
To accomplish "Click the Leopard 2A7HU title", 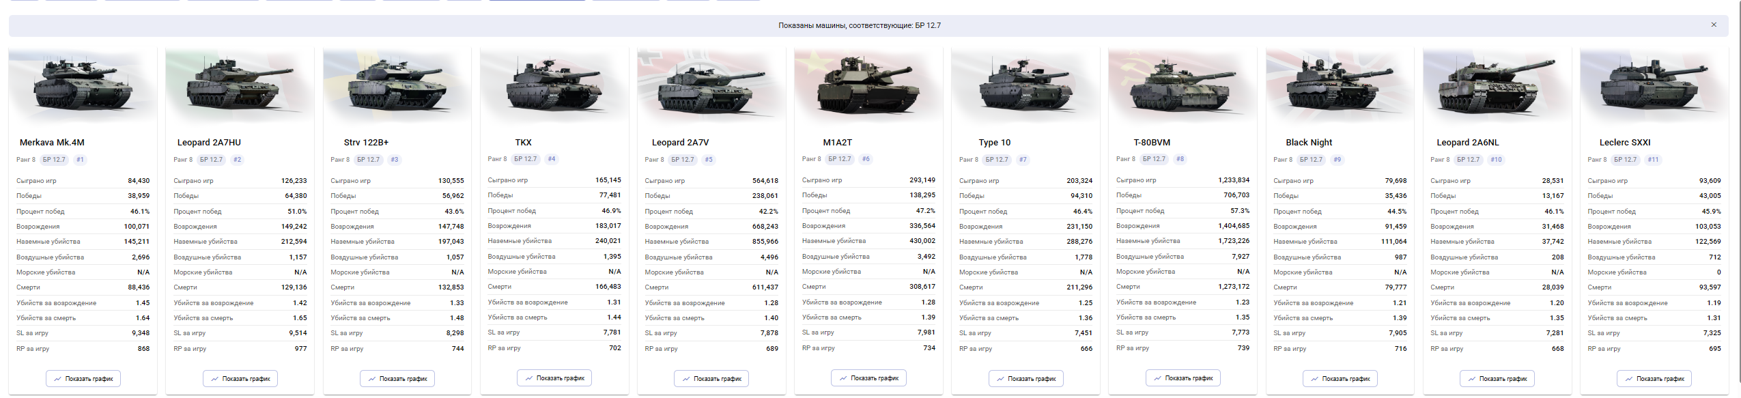I will click(x=209, y=143).
